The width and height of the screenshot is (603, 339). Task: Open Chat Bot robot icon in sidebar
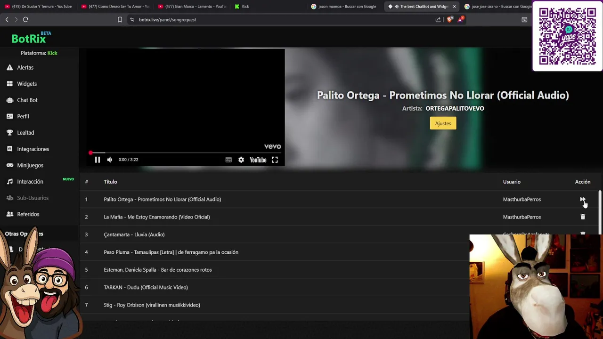[9, 100]
